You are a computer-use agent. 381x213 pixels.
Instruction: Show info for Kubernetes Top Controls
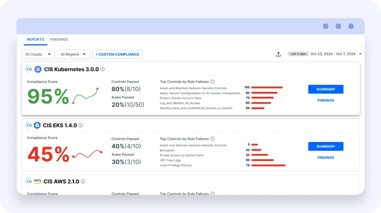point(213,82)
